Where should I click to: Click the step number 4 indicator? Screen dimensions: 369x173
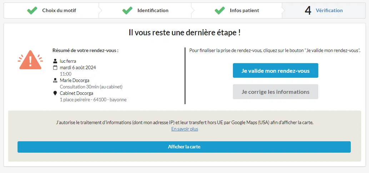(308, 11)
